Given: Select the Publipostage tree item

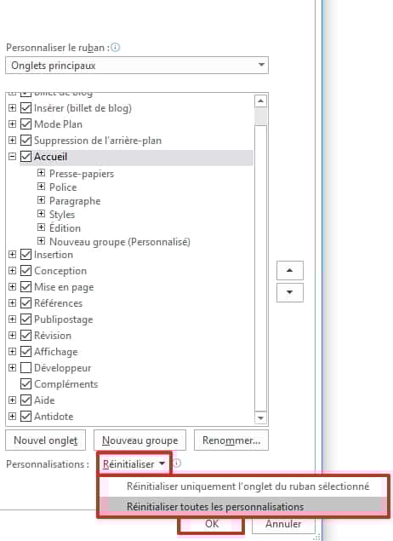Looking at the screenshot, I should [x=64, y=319].
